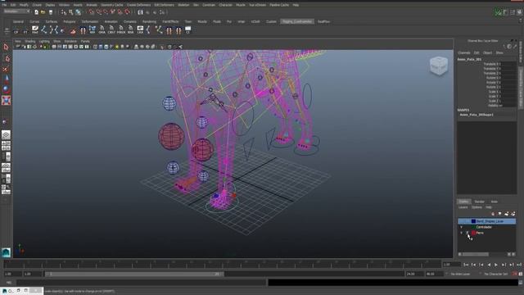Toggle display type box of Perro layer
Image resolution: width=524 pixels, height=295 pixels.
(x=468, y=233)
